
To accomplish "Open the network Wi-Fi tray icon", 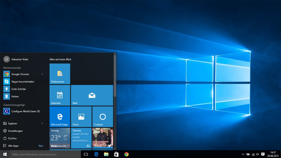I will 253,154.
